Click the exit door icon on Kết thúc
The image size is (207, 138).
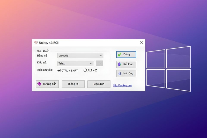120,64
